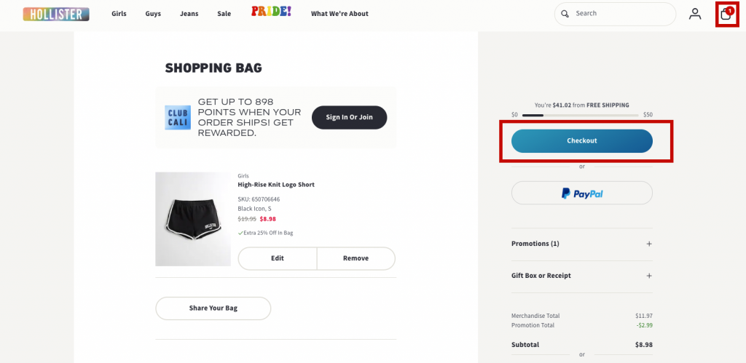Open the black shorts product thumbnail
Image resolution: width=746 pixels, height=363 pixels.
(192, 219)
